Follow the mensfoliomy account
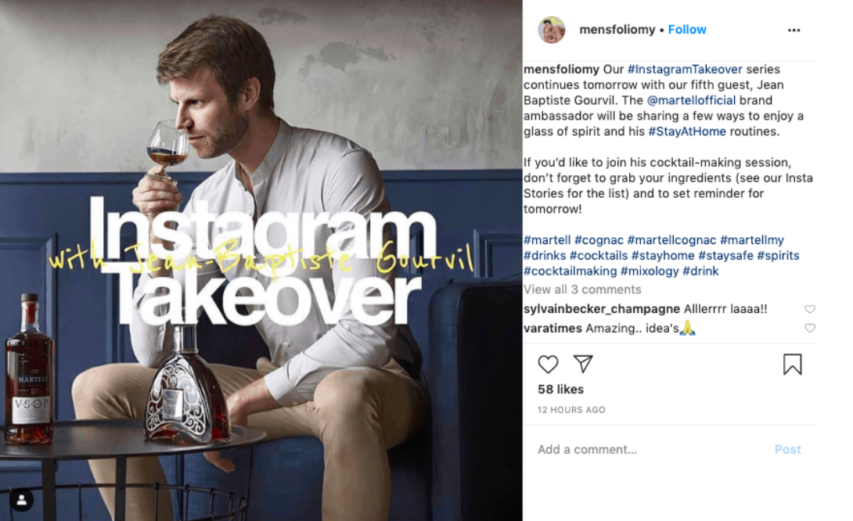This screenshot has width=853, height=521. click(x=687, y=30)
